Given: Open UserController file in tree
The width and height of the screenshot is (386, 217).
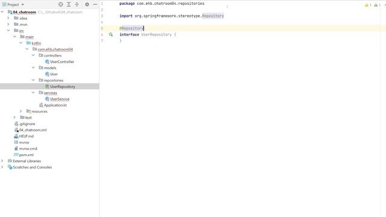Looking at the screenshot, I should point(62,61).
